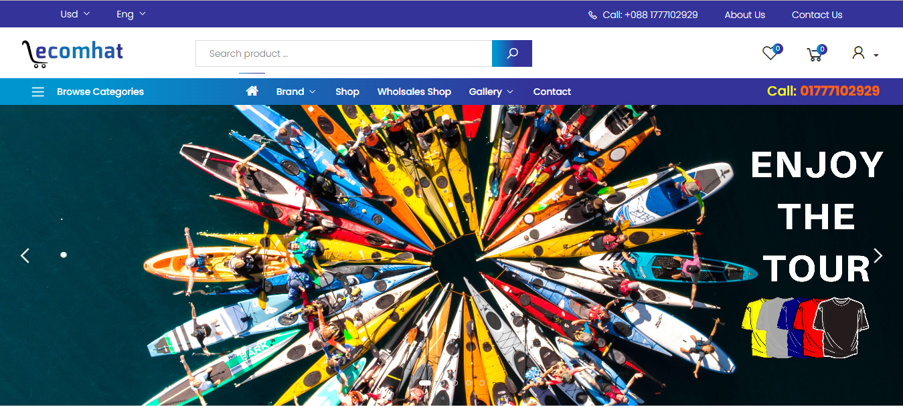
Task: Click the ecomhat logo
Action: pyautogui.click(x=72, y=53)
